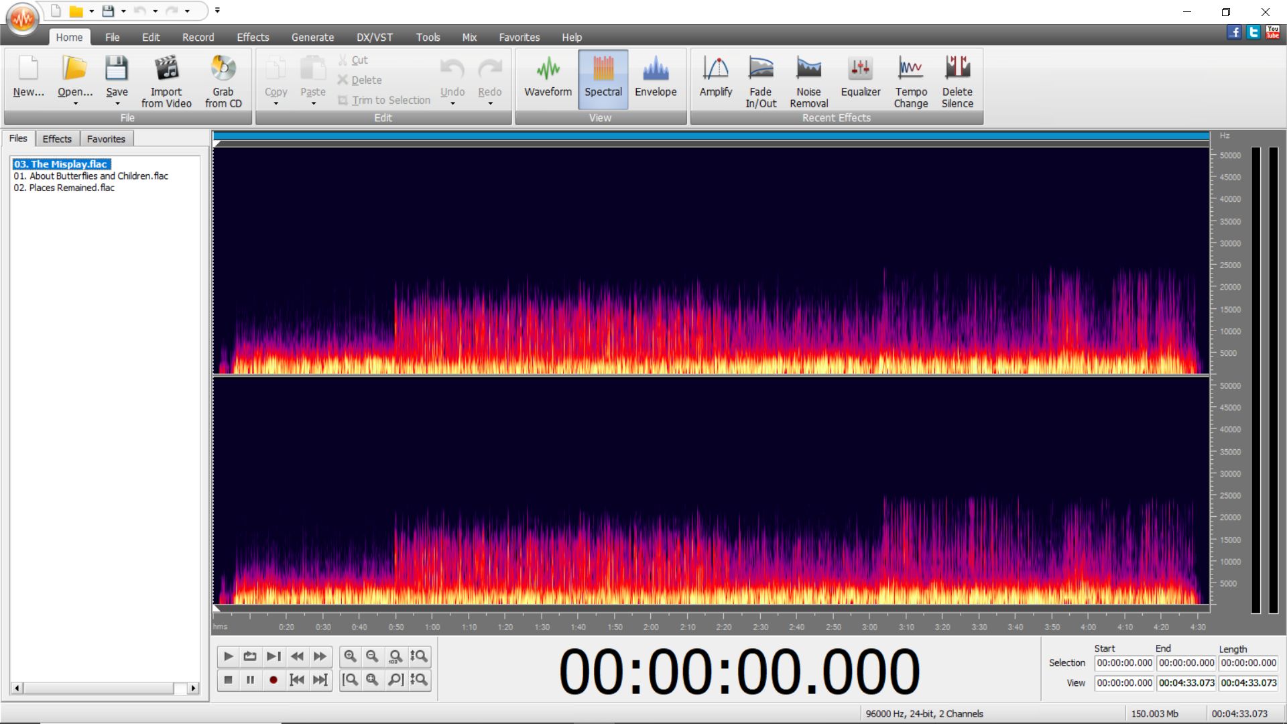Click the Delete button in Edit group
Screen dimensions: 1287x724
(x=360, y=80)
